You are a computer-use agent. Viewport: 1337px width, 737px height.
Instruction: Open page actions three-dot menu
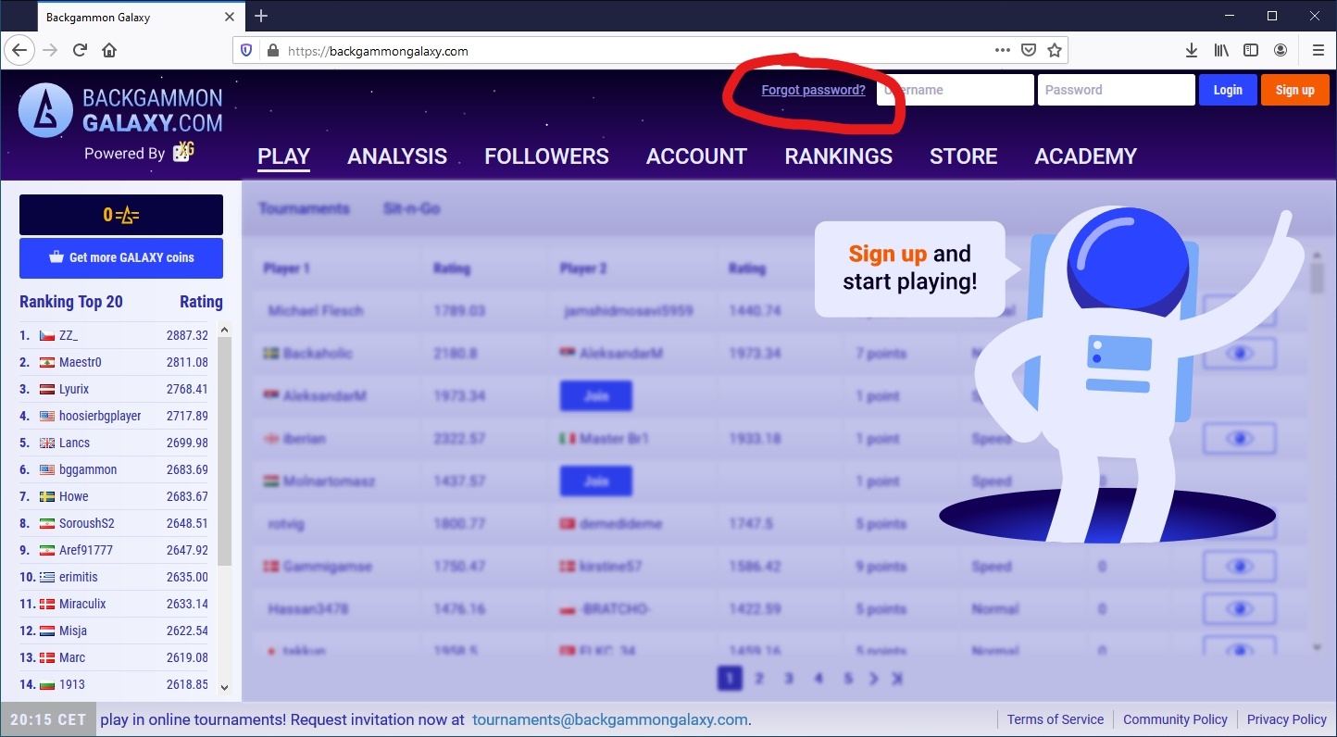point(1003,51)
